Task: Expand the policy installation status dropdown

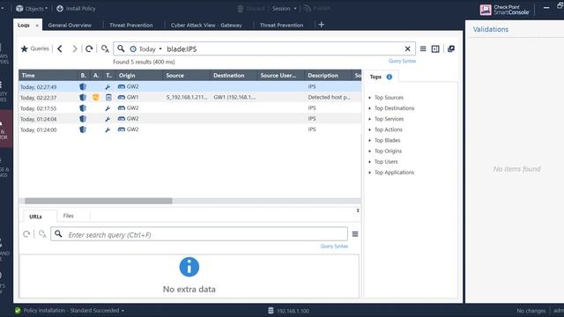Action: click(122, 311)
